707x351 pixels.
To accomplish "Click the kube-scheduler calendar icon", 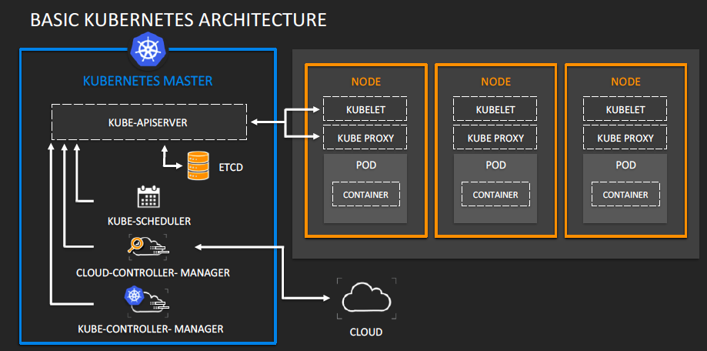I will coord(148,197).
